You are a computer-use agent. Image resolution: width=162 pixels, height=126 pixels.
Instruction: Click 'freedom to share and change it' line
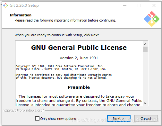(79, 101)
